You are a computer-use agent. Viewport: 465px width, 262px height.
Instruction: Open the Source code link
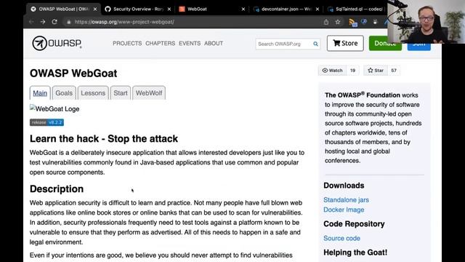pyautogui.click(x=341, y=238)
